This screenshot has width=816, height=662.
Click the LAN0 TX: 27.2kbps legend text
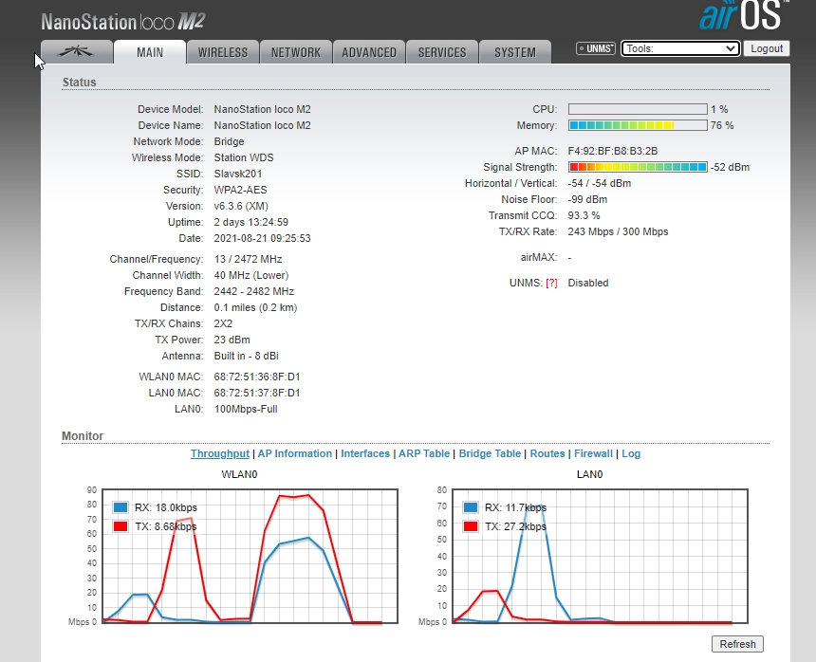point(516,526)
